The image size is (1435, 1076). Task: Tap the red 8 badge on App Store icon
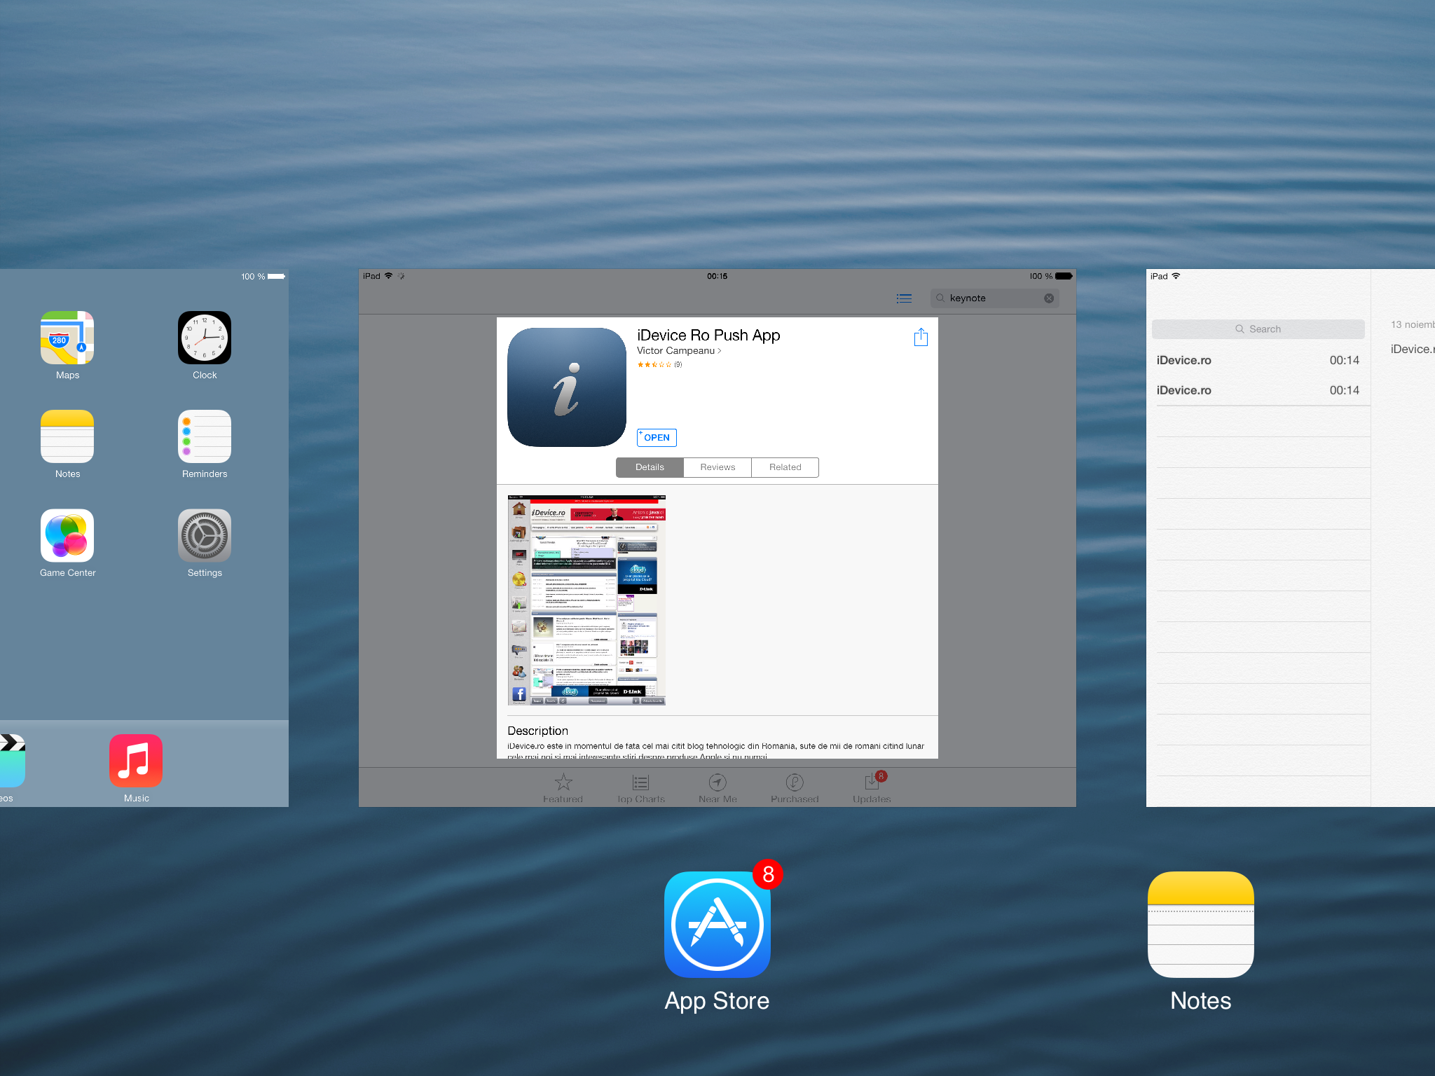(768, 874)
